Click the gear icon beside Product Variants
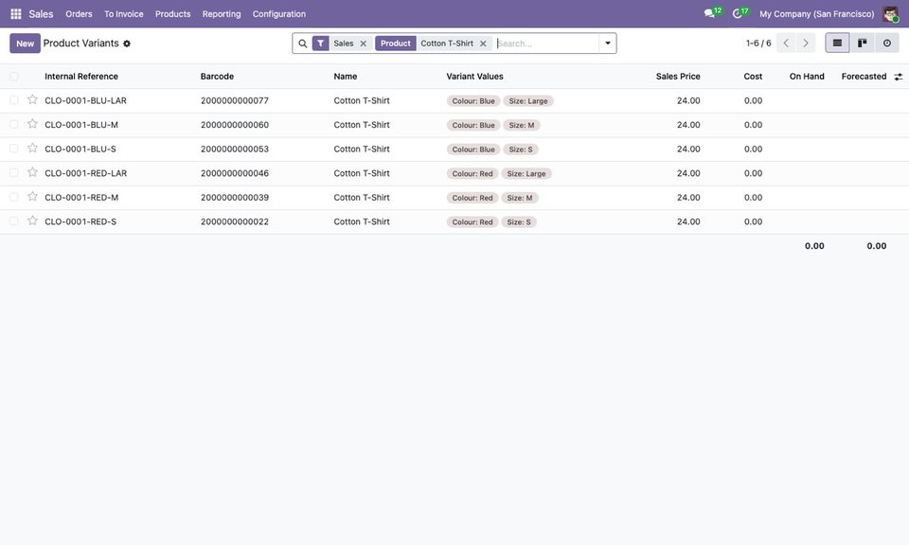The image size is (909, 545). coord(127,44)
